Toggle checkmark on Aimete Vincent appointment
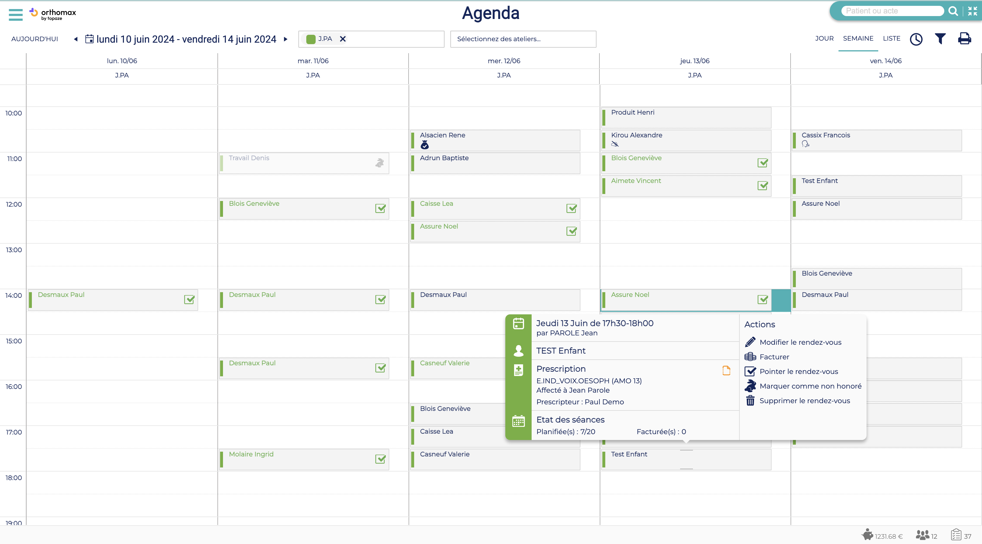 763,186
